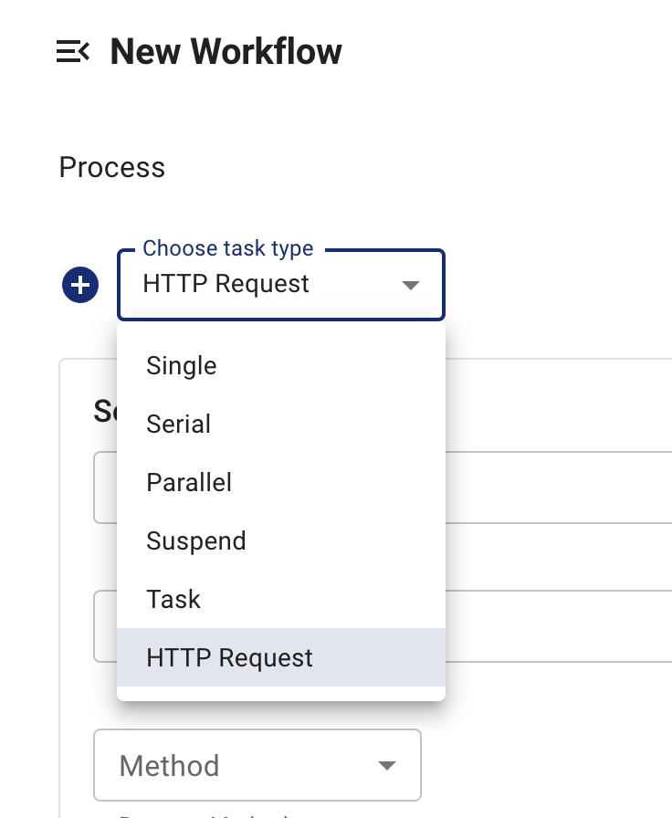The image size is (672, 818).
Task: Select Single from the task type list
Action: click(181, 365)
